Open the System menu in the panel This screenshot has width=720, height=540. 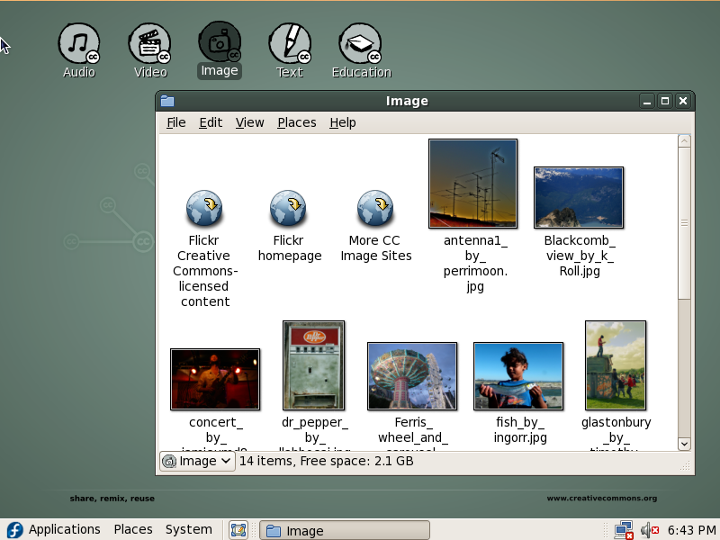tap(189, 529)
